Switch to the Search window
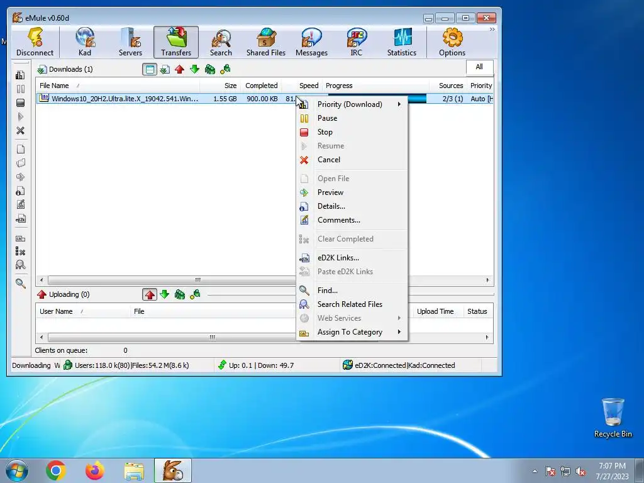Image resolution: width=644 pixels, height=483 pixels. 221,42
